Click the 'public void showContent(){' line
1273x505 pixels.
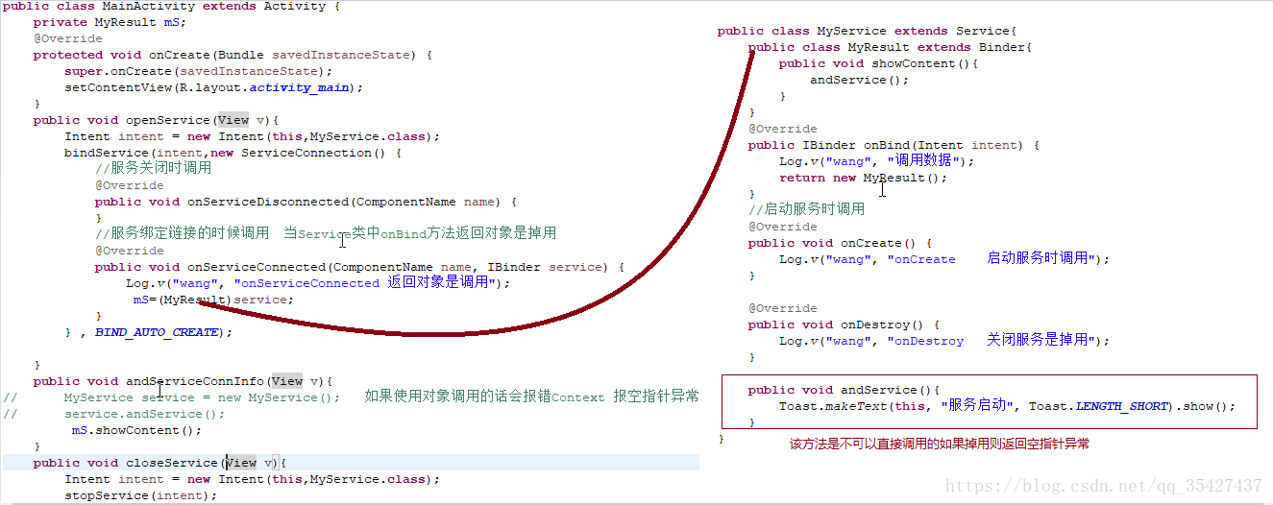pyautogui.click(x=878, y=63)
